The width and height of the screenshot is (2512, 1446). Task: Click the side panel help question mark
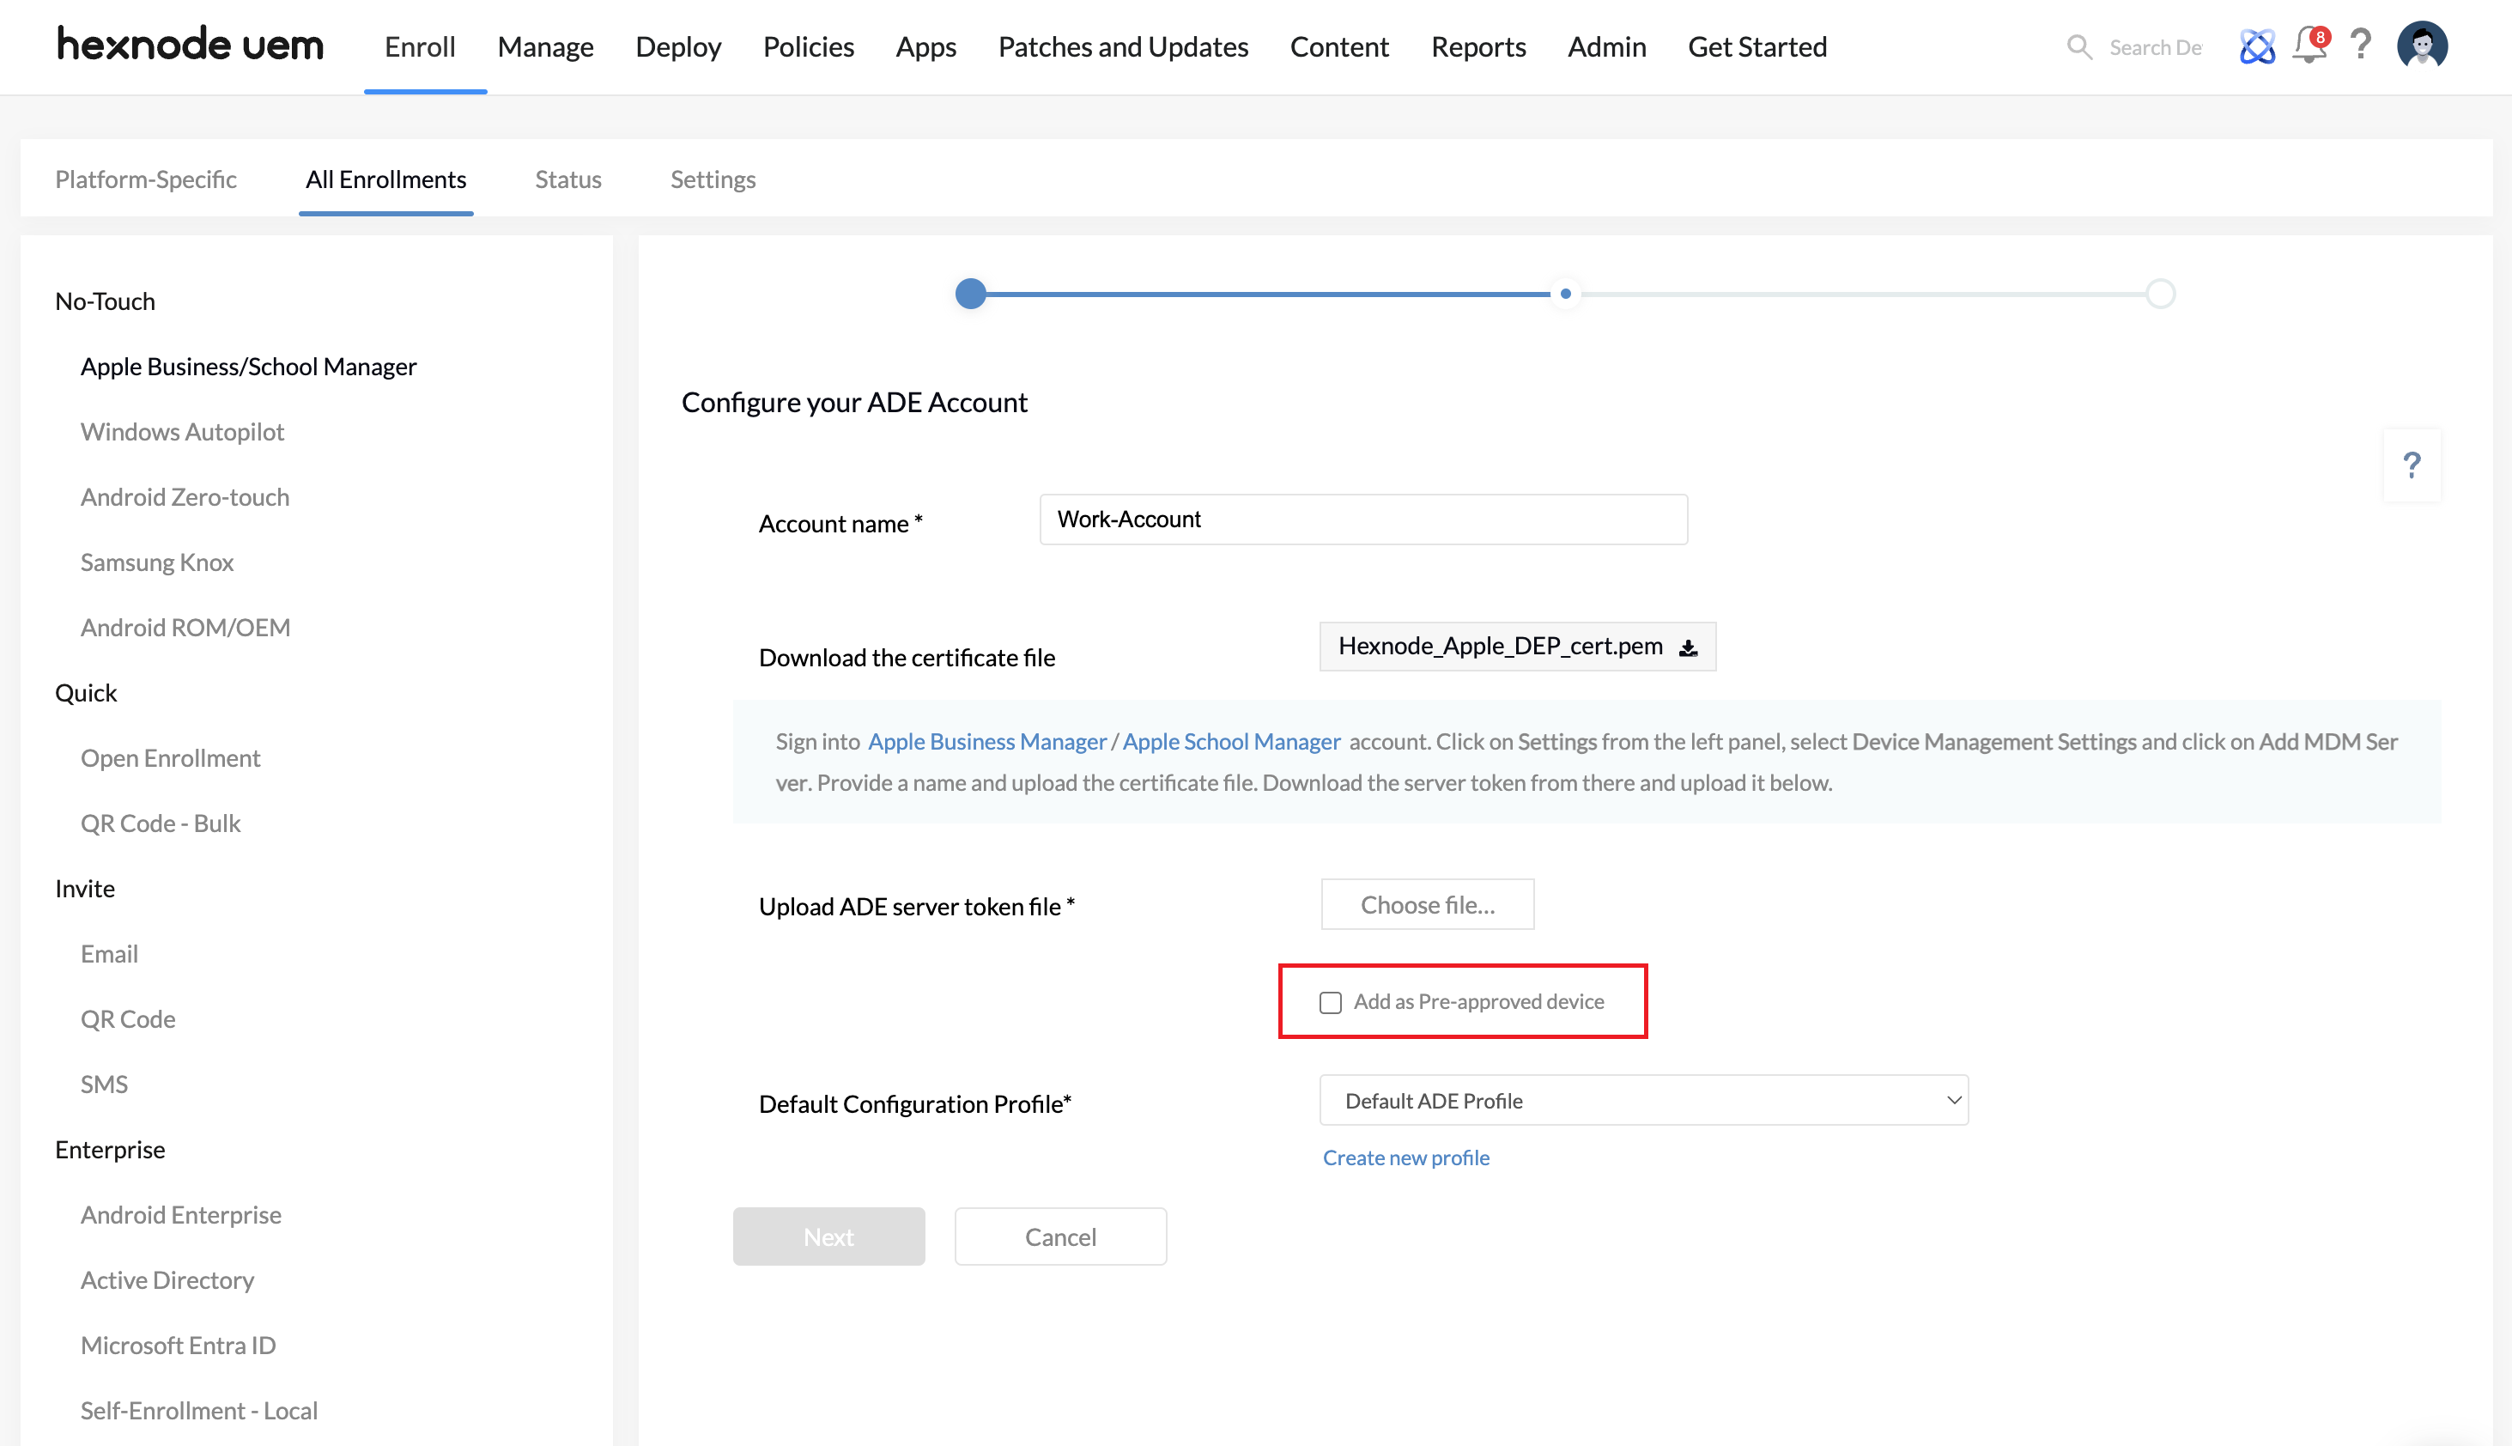point(2412,465)
